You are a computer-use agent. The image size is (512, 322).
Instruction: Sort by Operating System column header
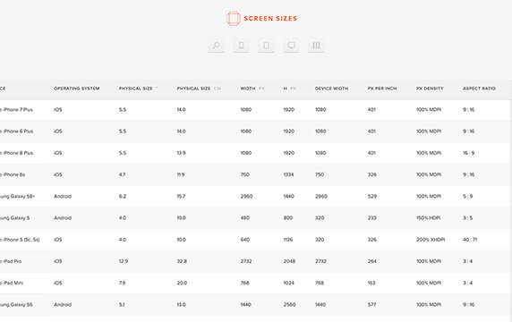click(x=77, y=89)
